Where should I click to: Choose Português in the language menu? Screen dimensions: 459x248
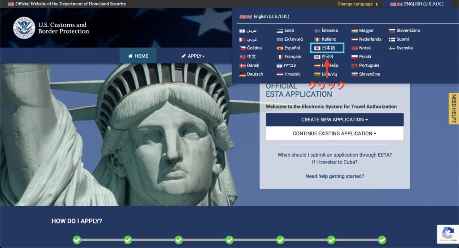click(x=369, y=65)
